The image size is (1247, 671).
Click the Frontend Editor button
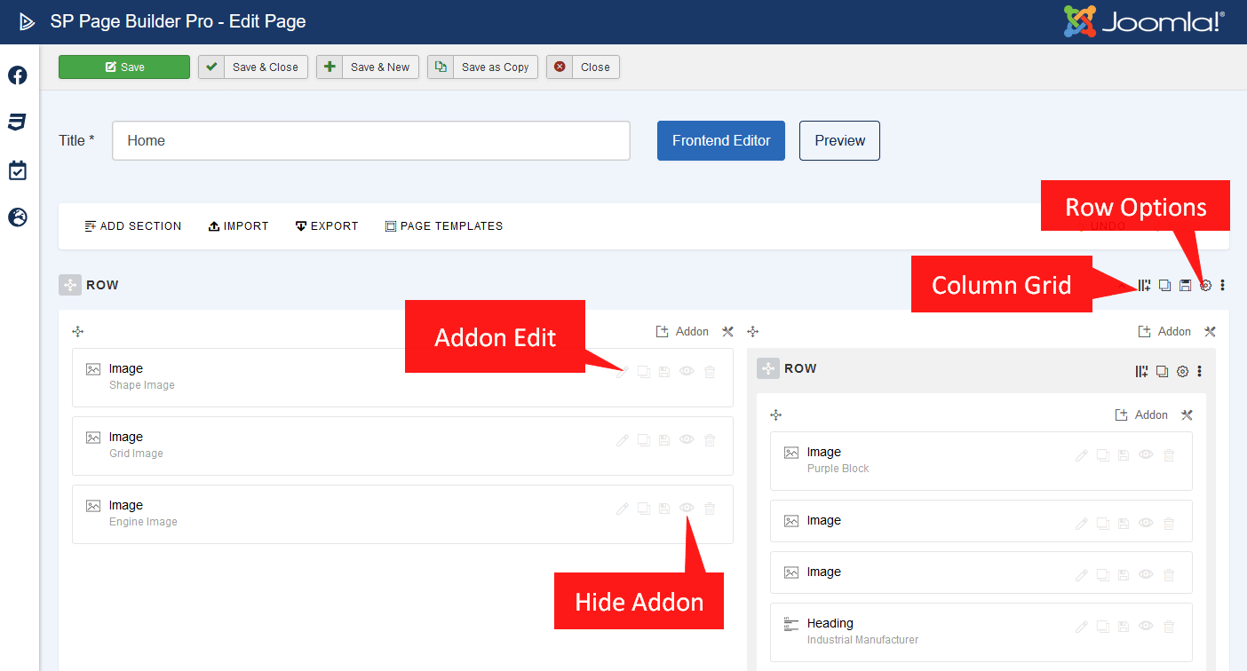pos(720,140)
